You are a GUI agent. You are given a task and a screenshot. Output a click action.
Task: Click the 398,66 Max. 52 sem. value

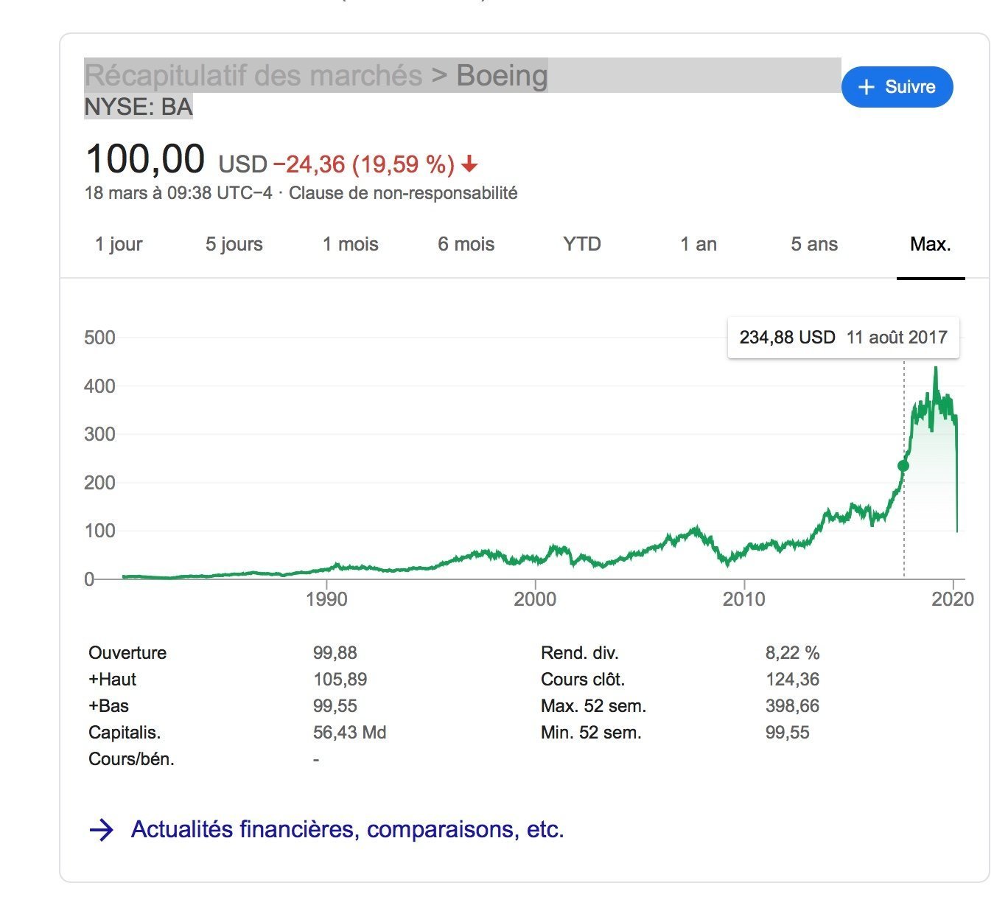(792, 706)
